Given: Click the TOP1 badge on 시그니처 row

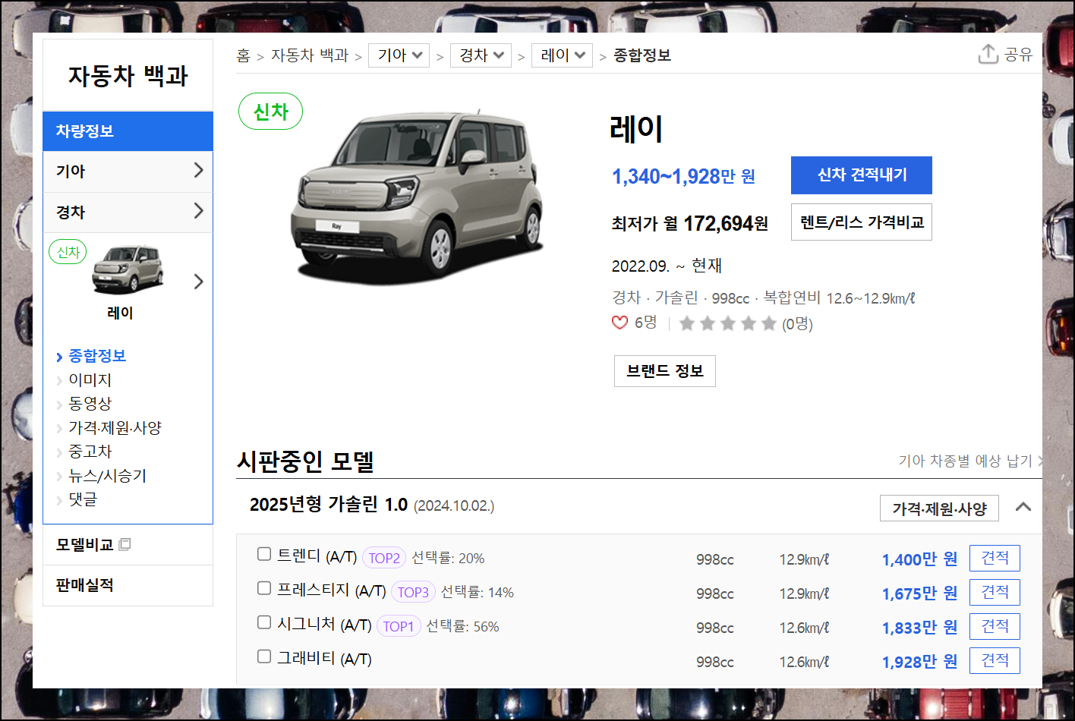Looking at the screenshot, I should click(x=399, y=626).
